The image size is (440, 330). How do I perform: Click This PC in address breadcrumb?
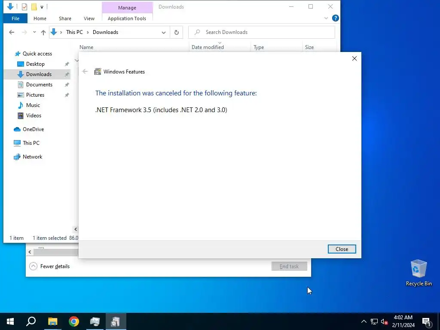(x=74, y=32)
